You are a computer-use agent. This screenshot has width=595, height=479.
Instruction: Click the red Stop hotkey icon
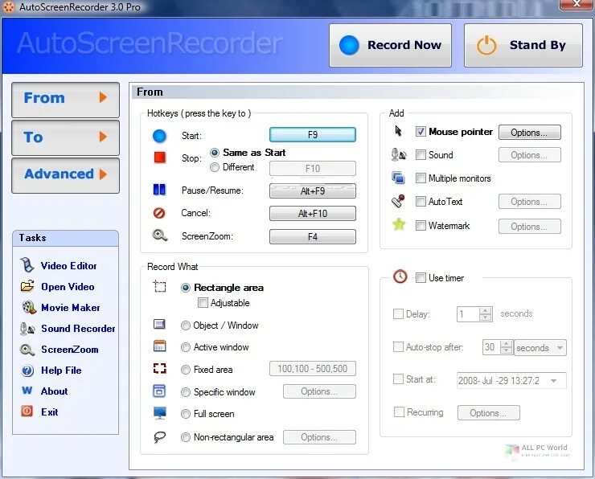[160, 157]
